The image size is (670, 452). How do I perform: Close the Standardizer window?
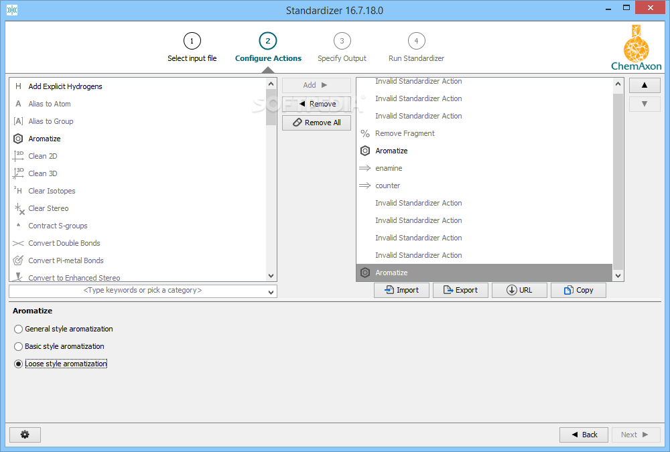pyautogui.click(x=651, y=7)
